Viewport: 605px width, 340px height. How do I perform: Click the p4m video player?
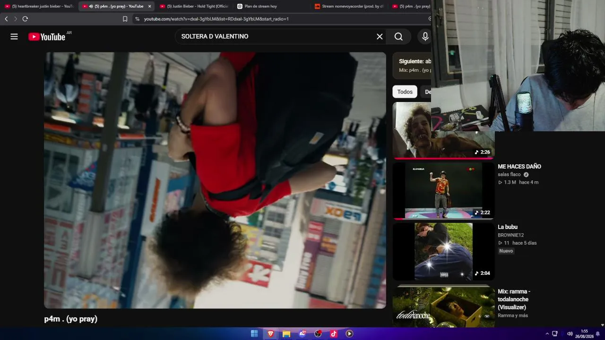click(215, 180)
